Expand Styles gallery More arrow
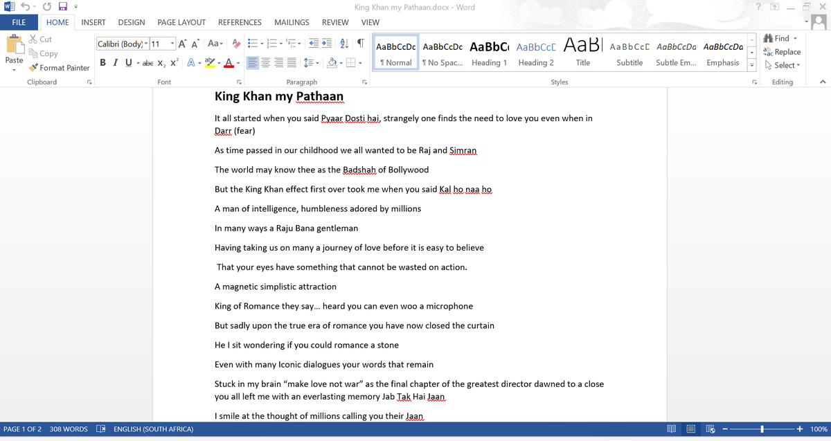This screenshot has width=831, height=441. click(x=752, y=66)
